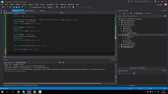Open the VISUALSVN menu
The image size is (168, 94).
[50, 4]
